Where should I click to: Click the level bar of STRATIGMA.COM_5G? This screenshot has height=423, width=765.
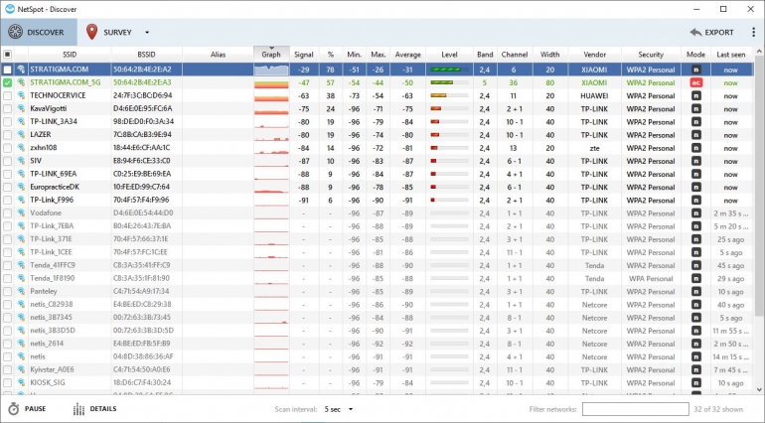[449, 83]
